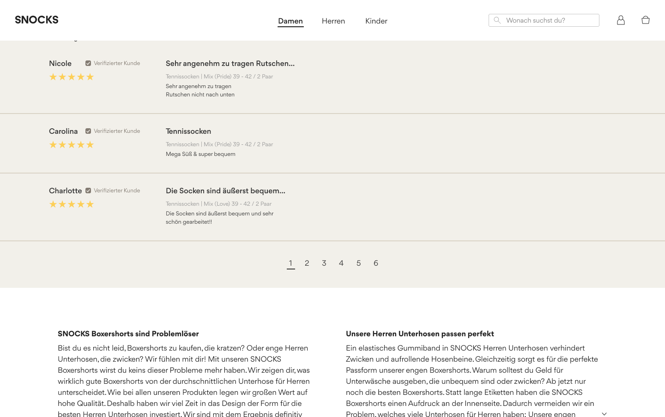This screenshot has height=417, width=665.
Task: Click review title 'Sehr angenehm zu tragen Rutschen...'
Action: click(230, 63)
